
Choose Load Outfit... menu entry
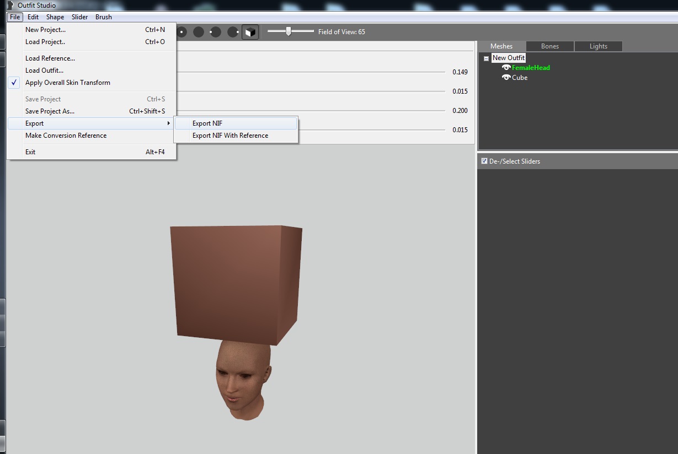coord(92,71)
